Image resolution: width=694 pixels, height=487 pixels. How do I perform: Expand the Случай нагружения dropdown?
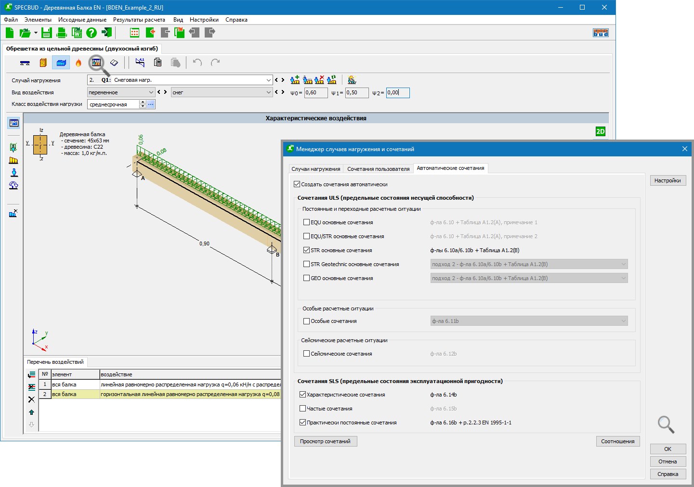point(268,80)
